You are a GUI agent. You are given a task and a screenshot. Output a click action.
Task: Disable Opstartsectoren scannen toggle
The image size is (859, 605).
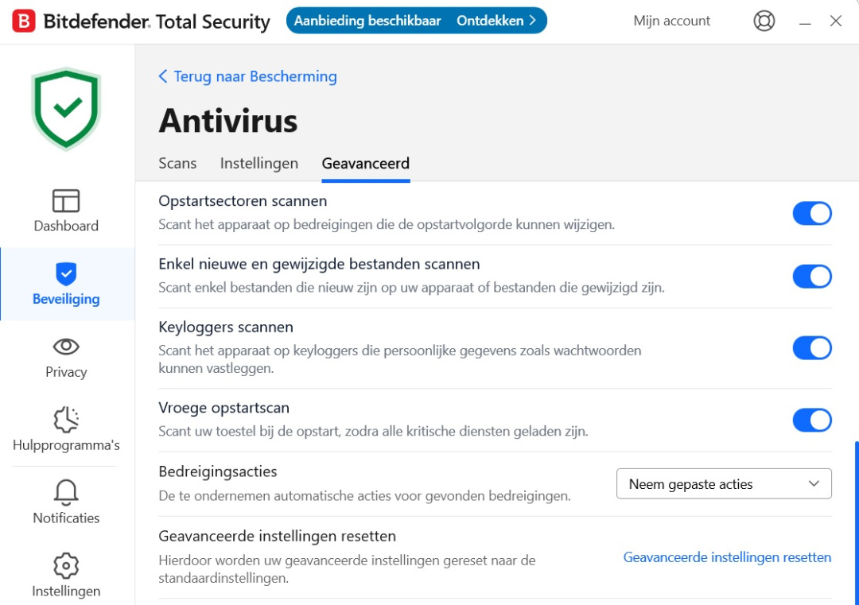pos(811,213)
